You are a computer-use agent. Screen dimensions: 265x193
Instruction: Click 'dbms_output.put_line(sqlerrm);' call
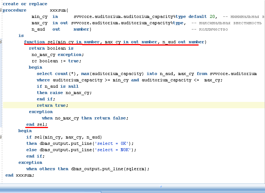(x=110, y=169)
